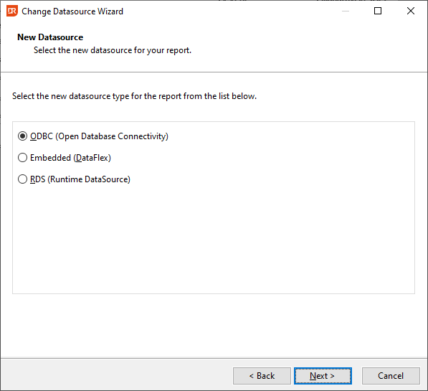428x391 pixels.
Task: Click the '< Back' button
Action: pos(262,376)
